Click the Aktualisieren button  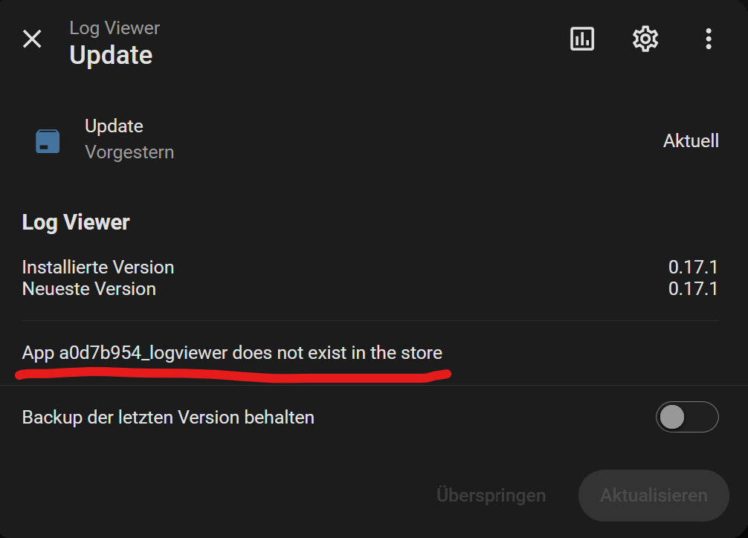[654, 495]
